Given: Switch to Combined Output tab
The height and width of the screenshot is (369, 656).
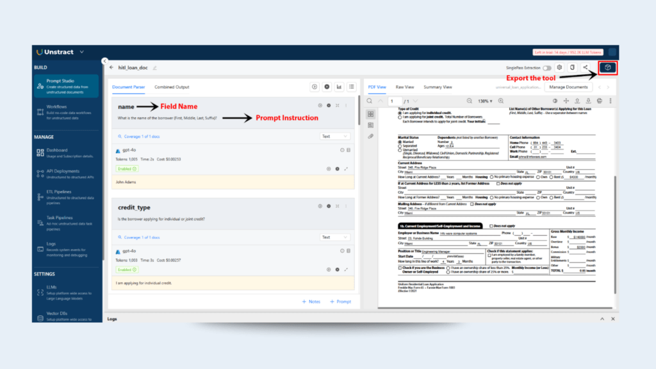Looking at the screenshot, I should click(x=172, y=87).
